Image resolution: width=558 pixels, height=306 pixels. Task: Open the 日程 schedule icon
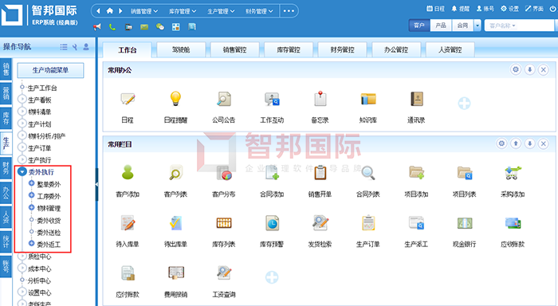128,99
